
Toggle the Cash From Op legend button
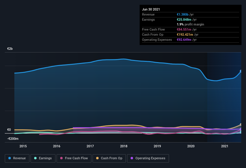(x=109, y=158)
